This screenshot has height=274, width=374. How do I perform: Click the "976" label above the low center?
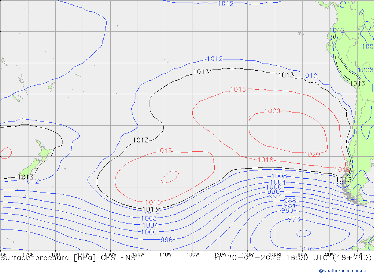[x=294, y=219]
